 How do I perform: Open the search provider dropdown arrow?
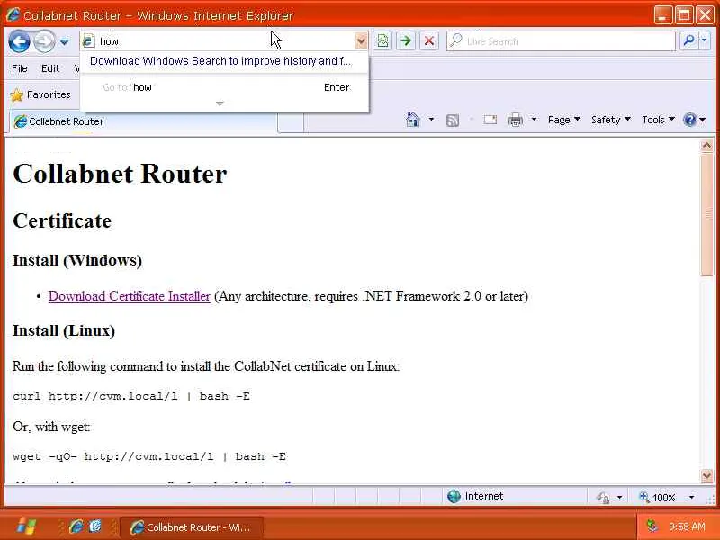tap(705, 40)
